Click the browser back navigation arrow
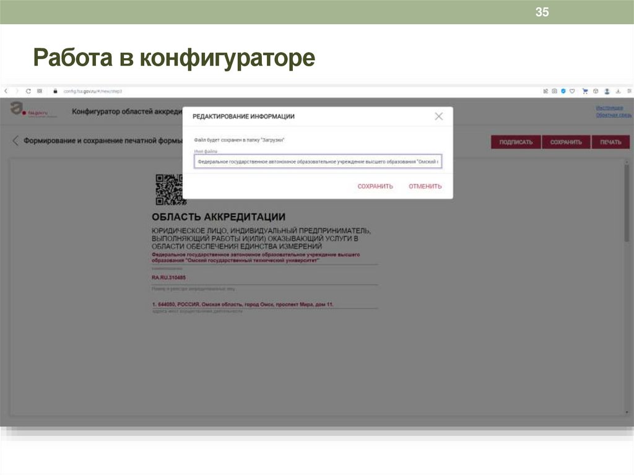The height and width of the screenshot is (475, 634). [x=6, y=90]
